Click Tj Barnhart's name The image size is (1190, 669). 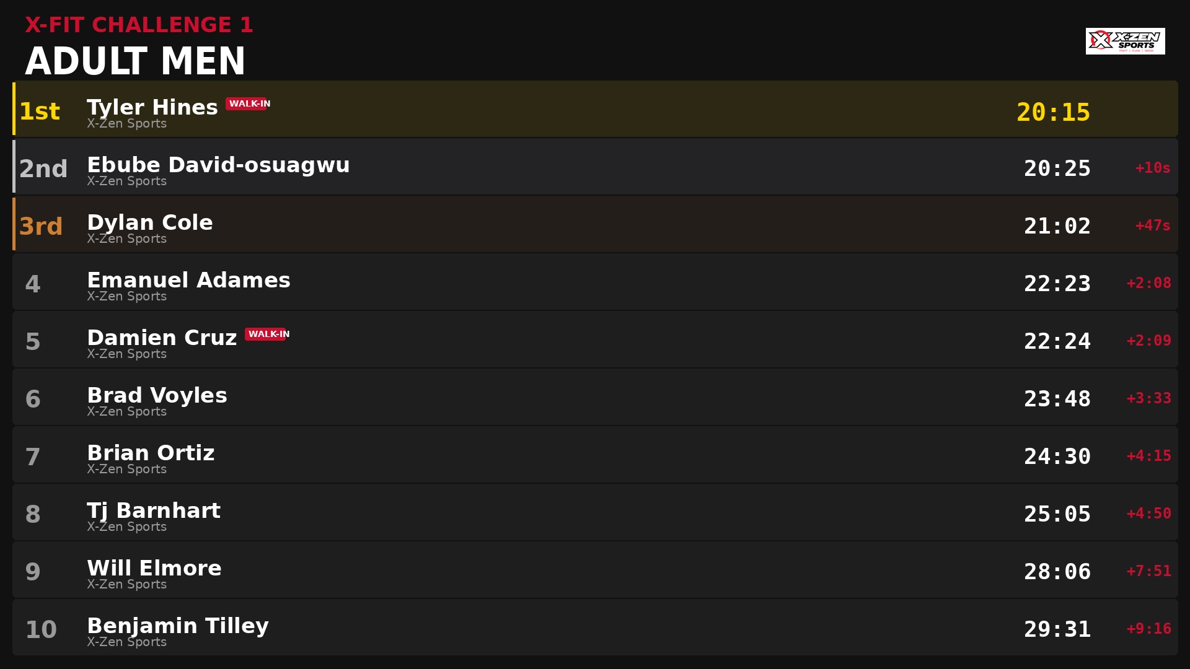(x=154, y=510)
